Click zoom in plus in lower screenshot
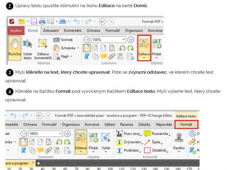Screen dimensions: 227x170 pos(67,134)
